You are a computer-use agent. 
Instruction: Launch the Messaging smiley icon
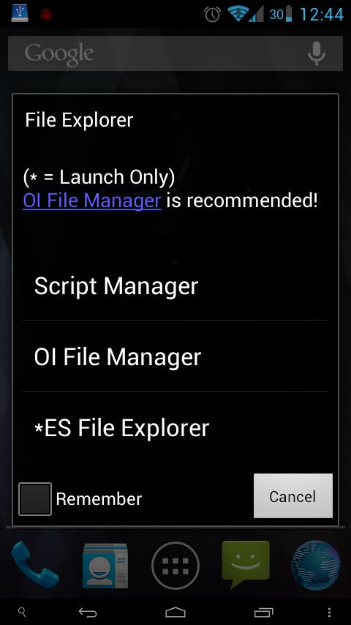[x=246, y=564]
